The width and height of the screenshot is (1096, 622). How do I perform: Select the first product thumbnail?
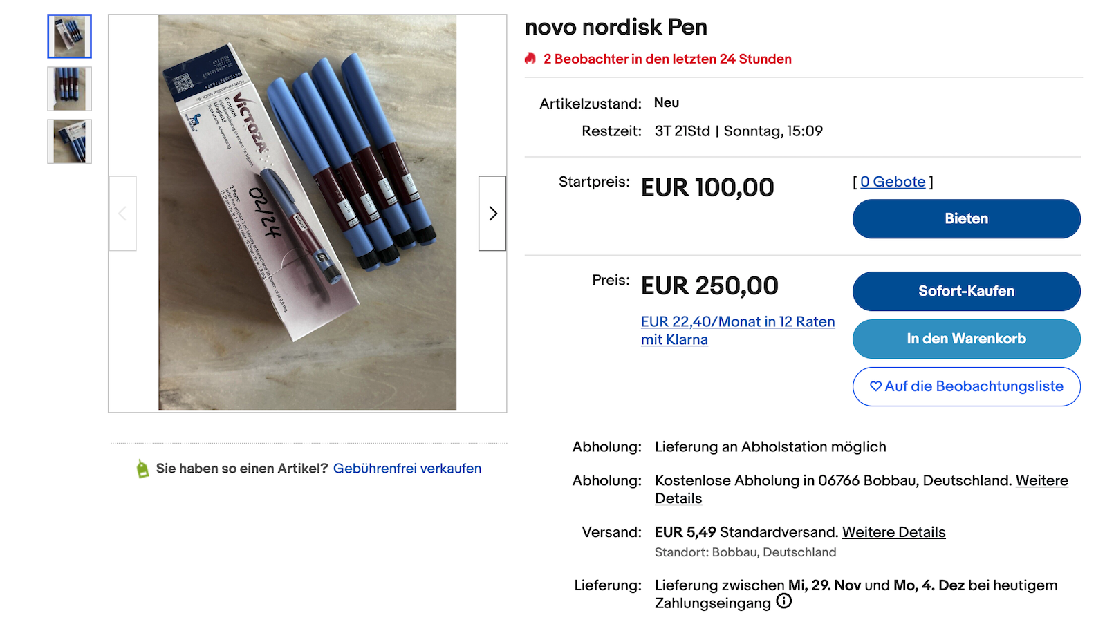pyautogui.click(x=69, y=36)
